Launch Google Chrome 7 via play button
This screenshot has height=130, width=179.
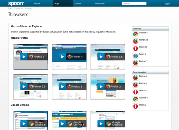[x=62, y=123]
